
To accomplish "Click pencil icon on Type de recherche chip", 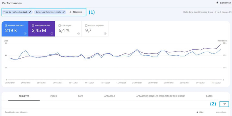I will coord(30,12).
